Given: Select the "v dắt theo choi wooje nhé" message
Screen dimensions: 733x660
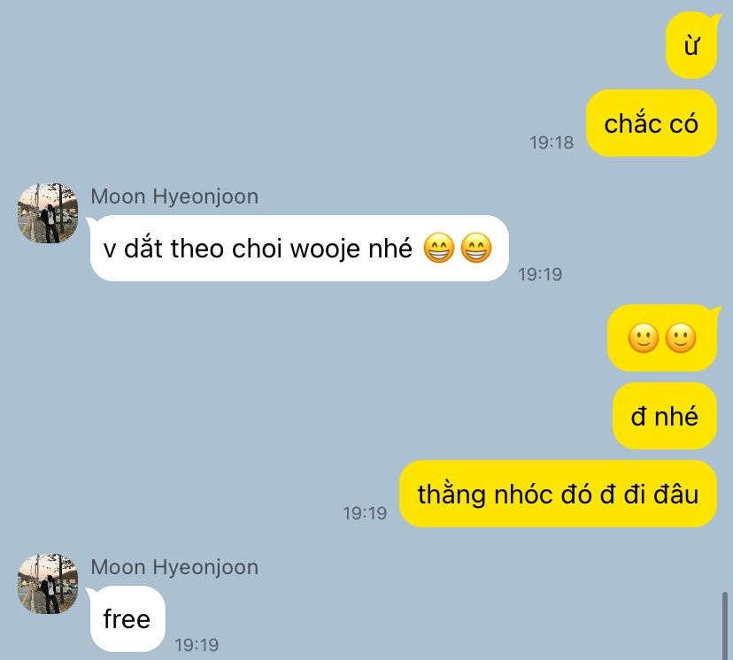Looking at the screenshot, I should coord(299,248).
